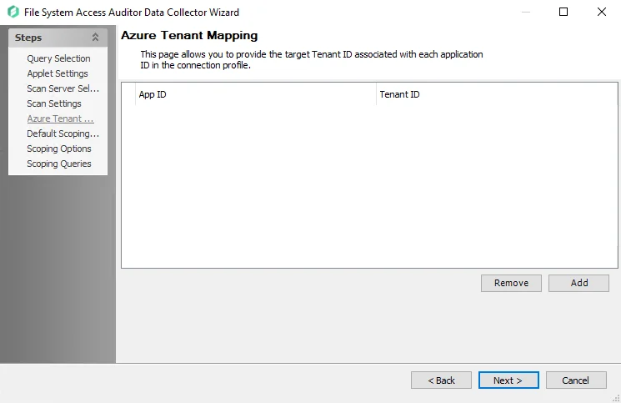Click the wizard application logo icon
Image resolution: width=621 pixels, height=403 pixels.
[13, 12]
